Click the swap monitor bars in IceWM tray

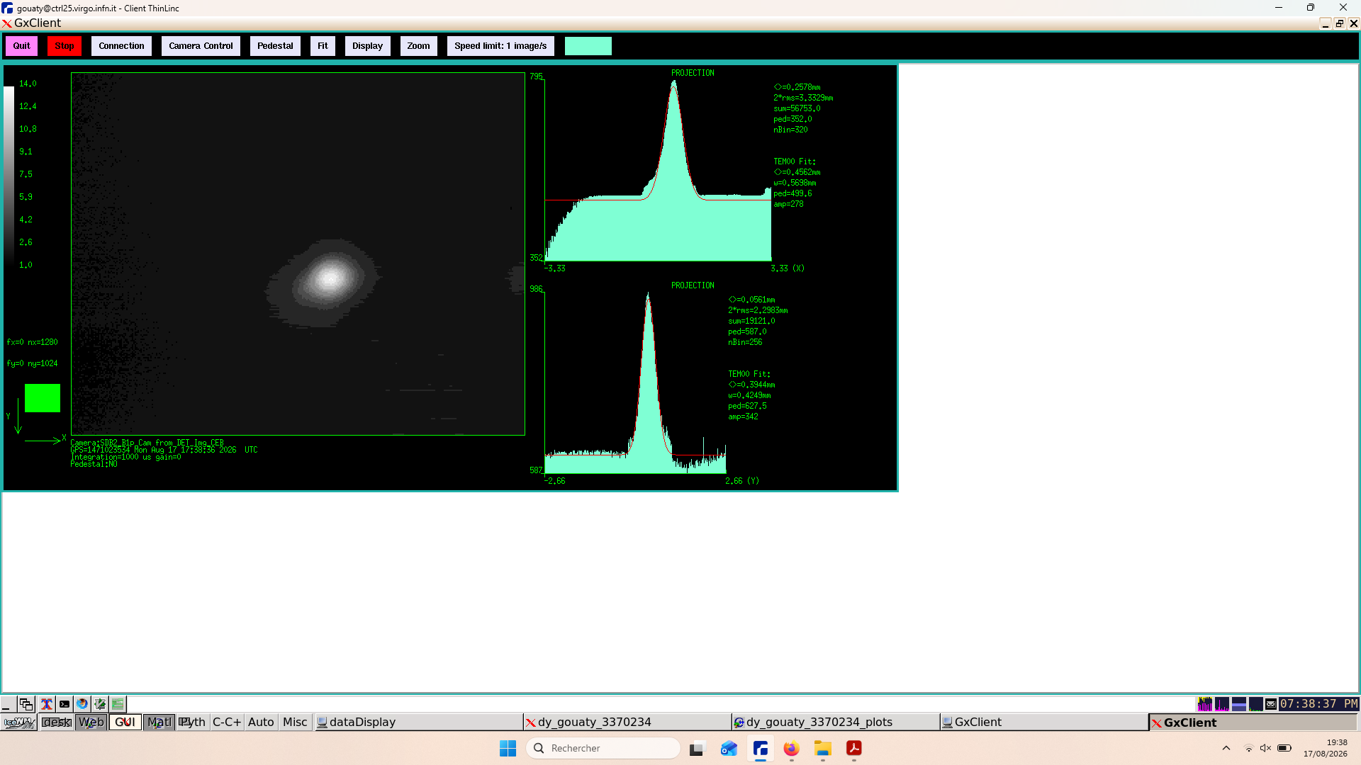pos(1238,704)
